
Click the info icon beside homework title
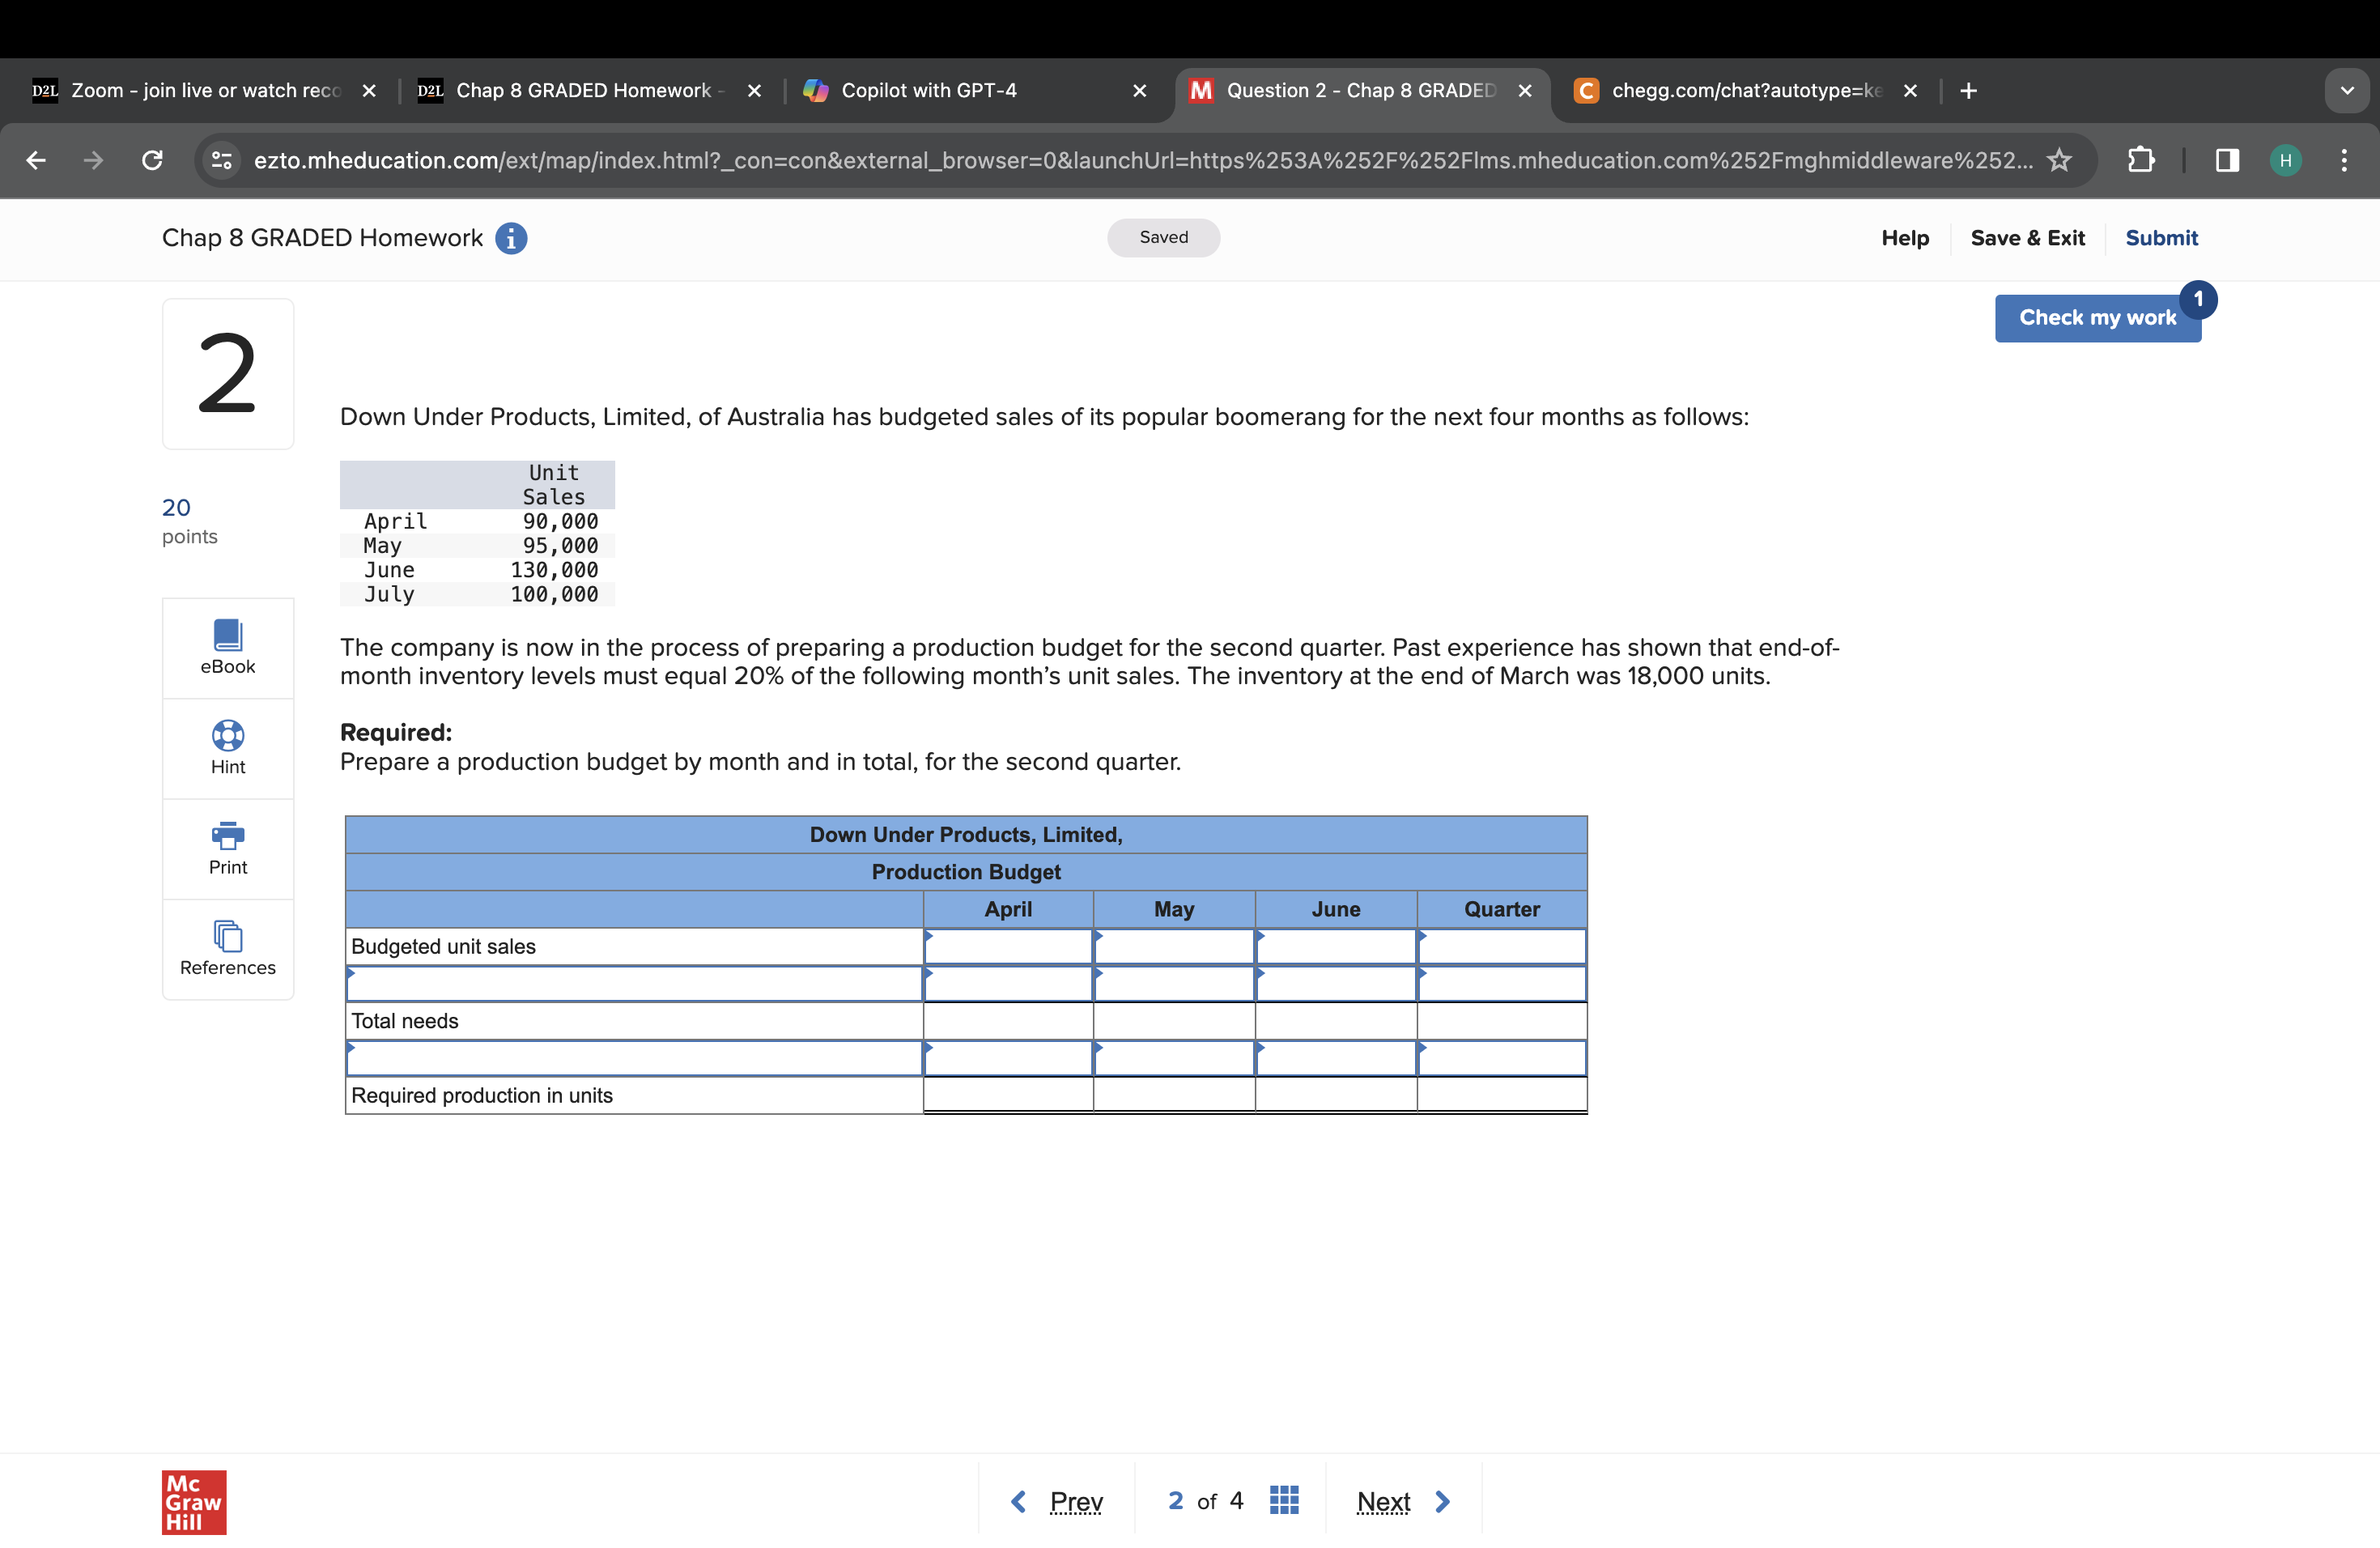click(x=511, y=238)
